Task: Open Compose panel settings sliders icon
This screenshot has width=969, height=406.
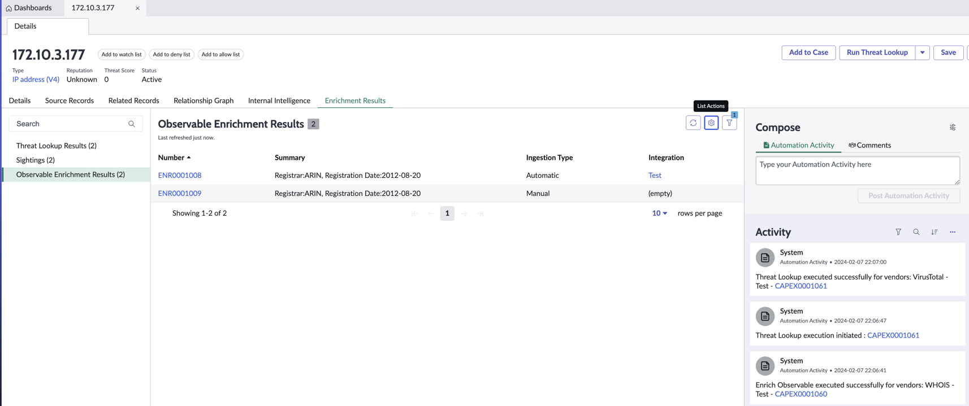Action: (953, 128)
